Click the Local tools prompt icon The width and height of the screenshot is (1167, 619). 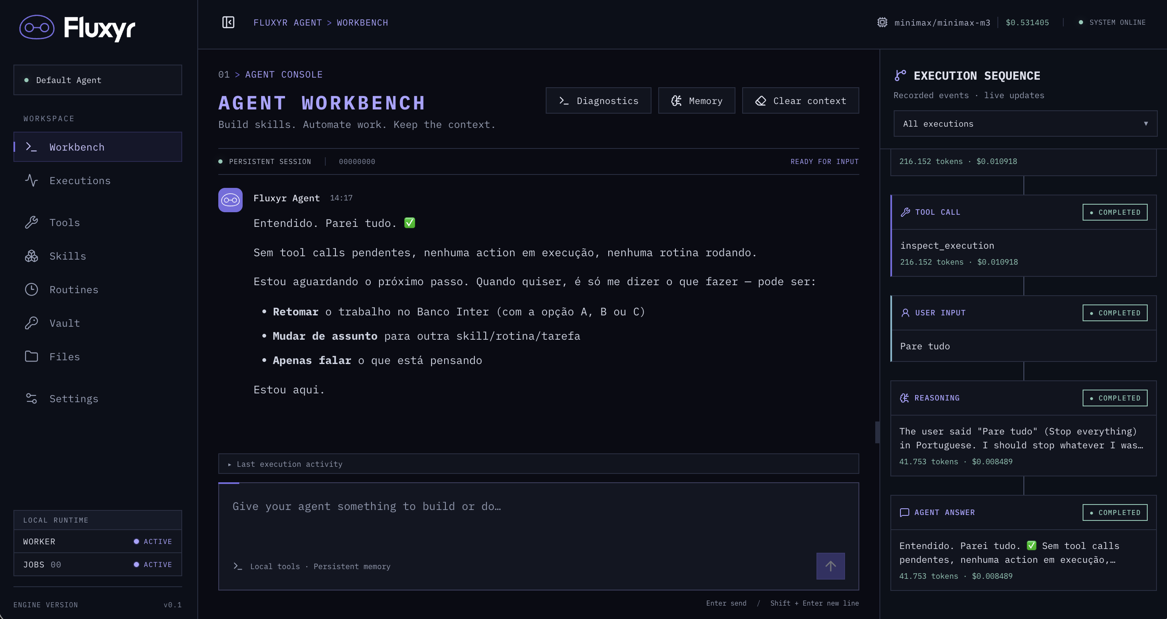point(237,566)
